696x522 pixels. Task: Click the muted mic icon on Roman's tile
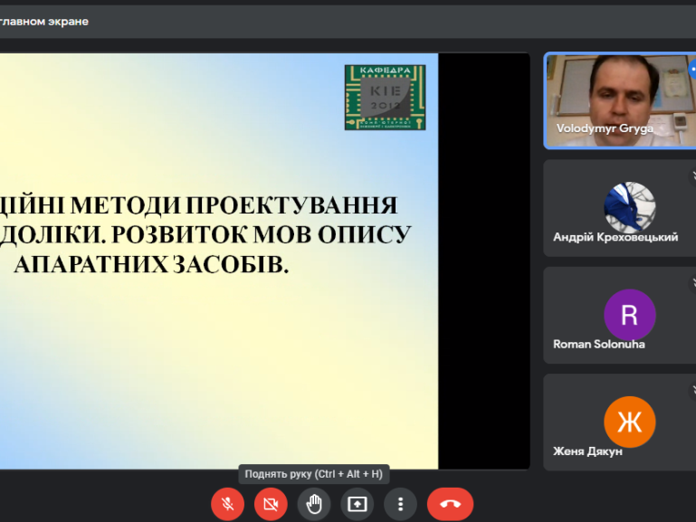(692, 283)
